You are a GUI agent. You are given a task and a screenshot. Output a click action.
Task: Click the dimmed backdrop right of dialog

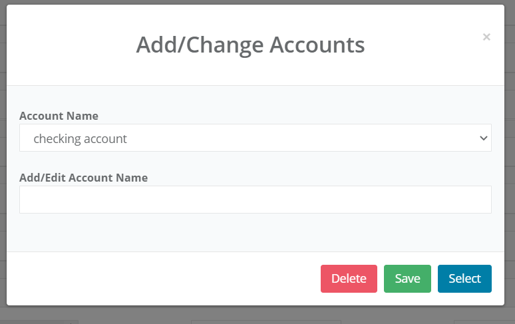[x=510, y=160]
